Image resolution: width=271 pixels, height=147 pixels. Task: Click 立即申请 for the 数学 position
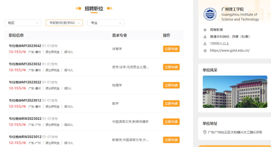point(171,103)
